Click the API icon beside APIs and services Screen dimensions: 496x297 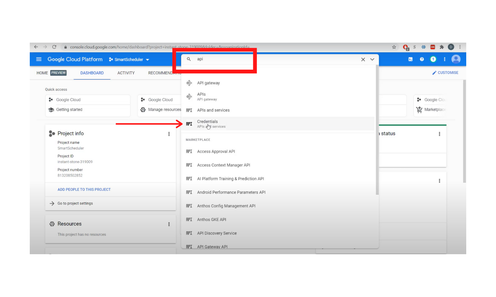pyautogui.click(x=189, y=110)
